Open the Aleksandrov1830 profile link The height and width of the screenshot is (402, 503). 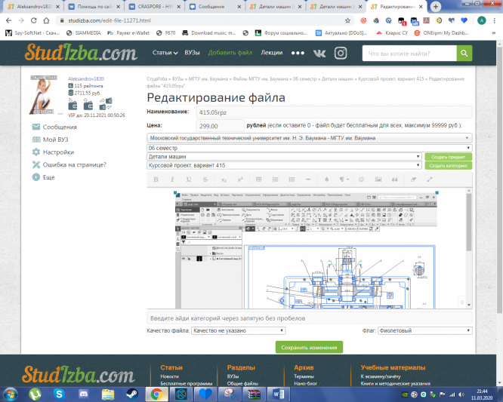86,78
